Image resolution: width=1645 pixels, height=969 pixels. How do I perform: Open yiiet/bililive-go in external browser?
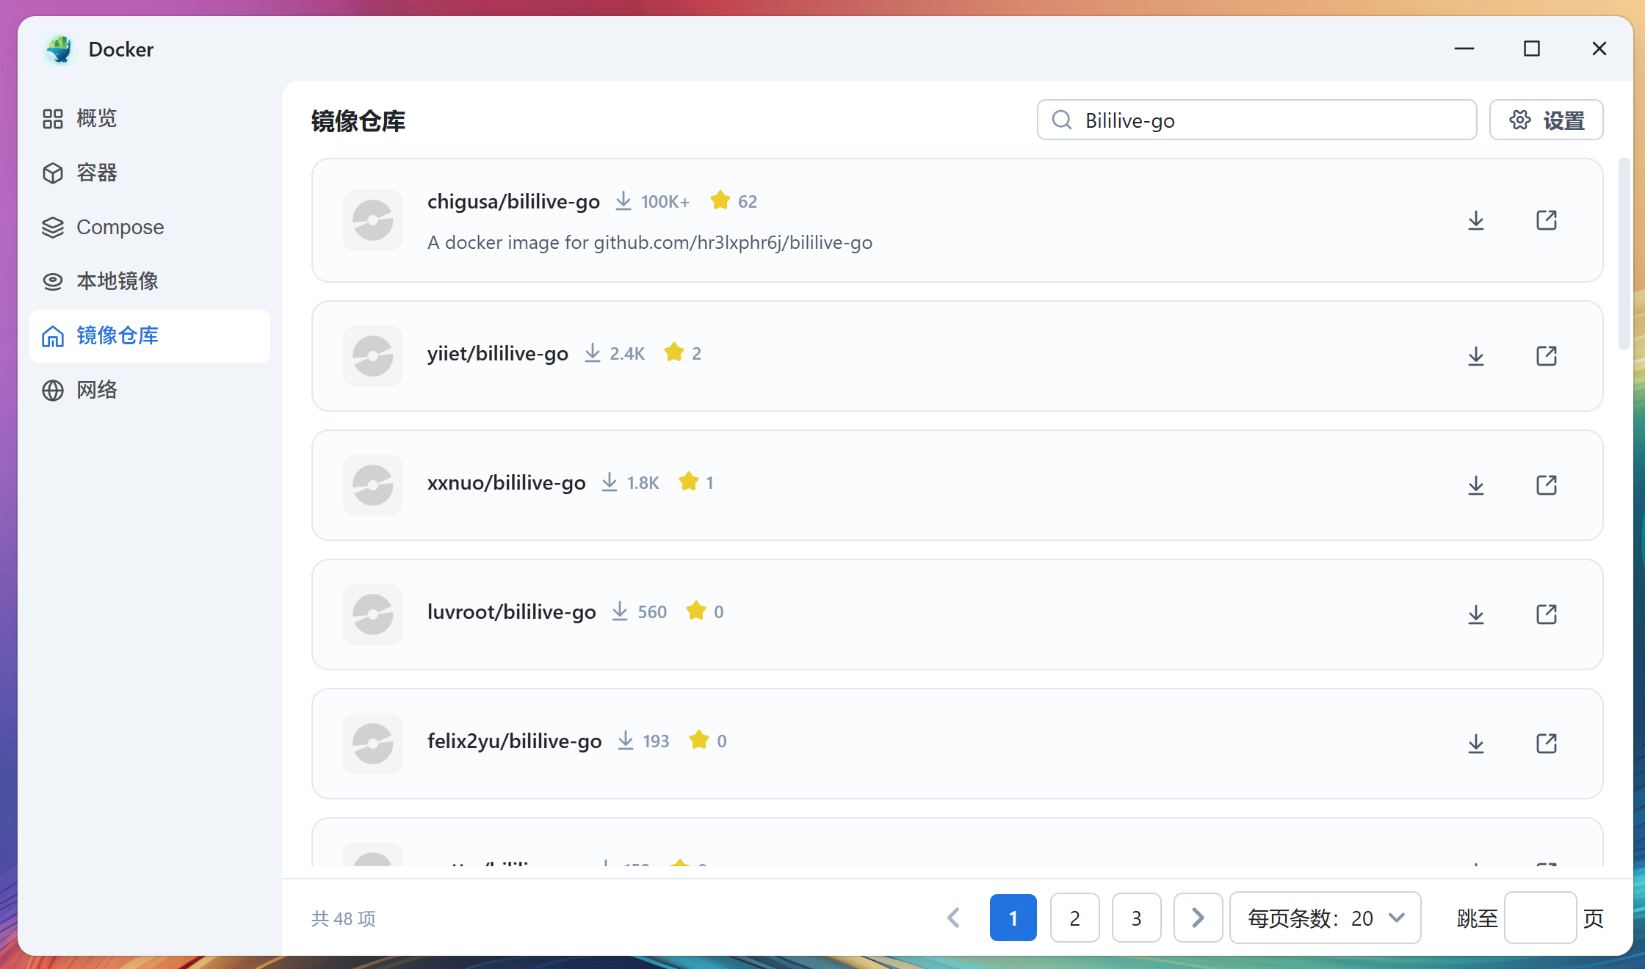coord(1547,356)
